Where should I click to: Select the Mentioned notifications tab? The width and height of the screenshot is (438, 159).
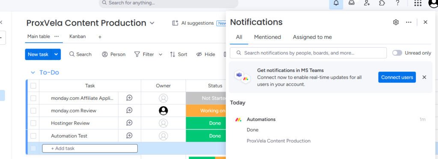click(267, 37)
